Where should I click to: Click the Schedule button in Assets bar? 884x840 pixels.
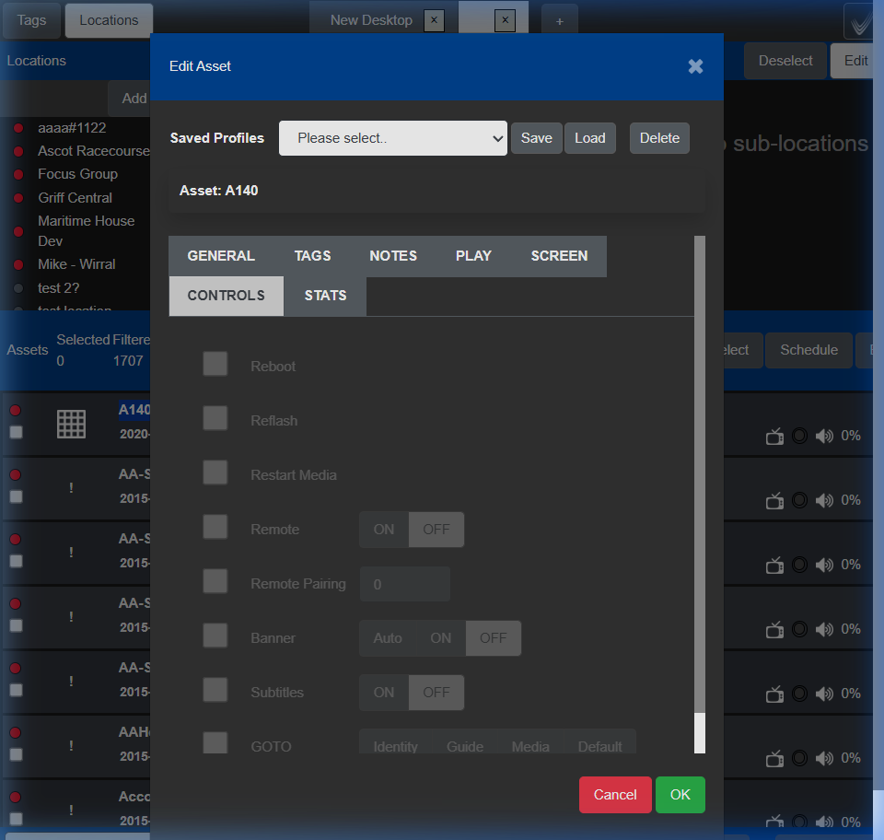click(x=808, y=350)
